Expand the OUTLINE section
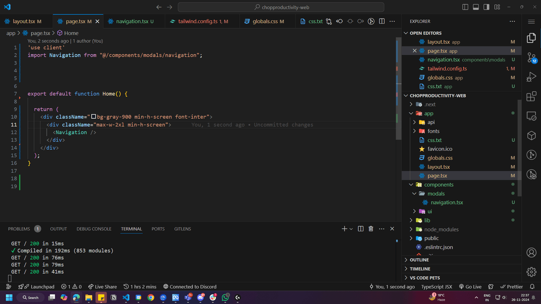The height and width of the screenshot is (304, 541). 419,260
